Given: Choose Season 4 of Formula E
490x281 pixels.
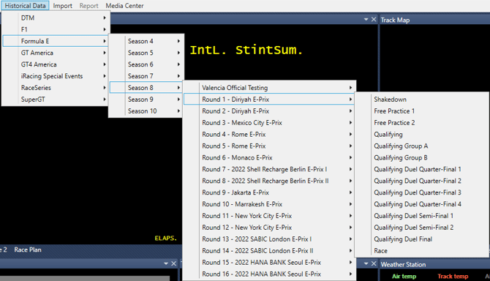Looking at the screenshot, I should click(x=146, y=41).
